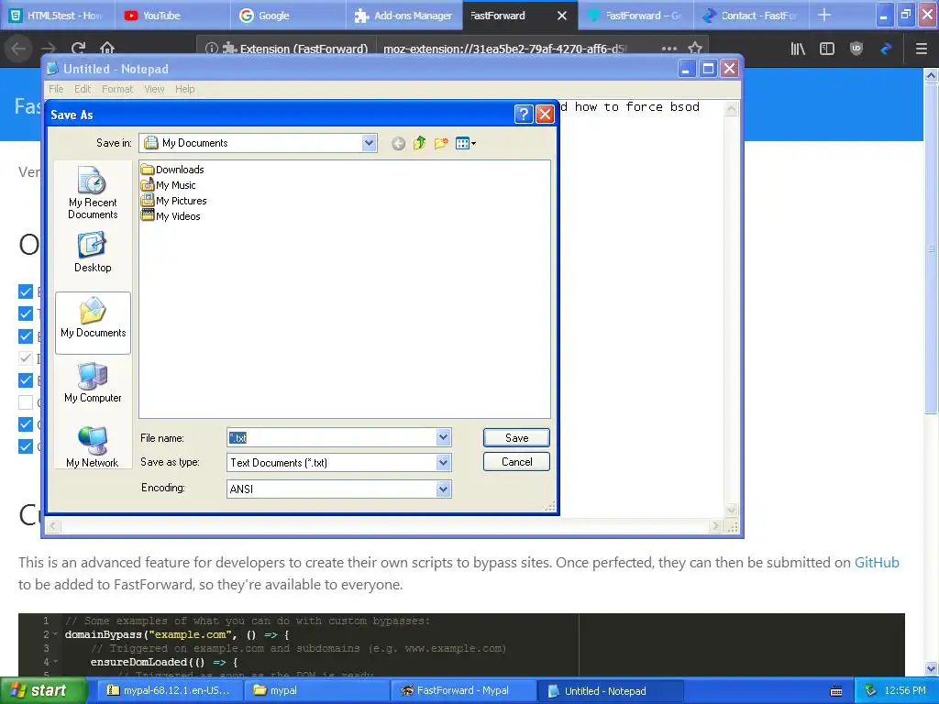Open Notepad File menu
939x704 pixels.
56,89
